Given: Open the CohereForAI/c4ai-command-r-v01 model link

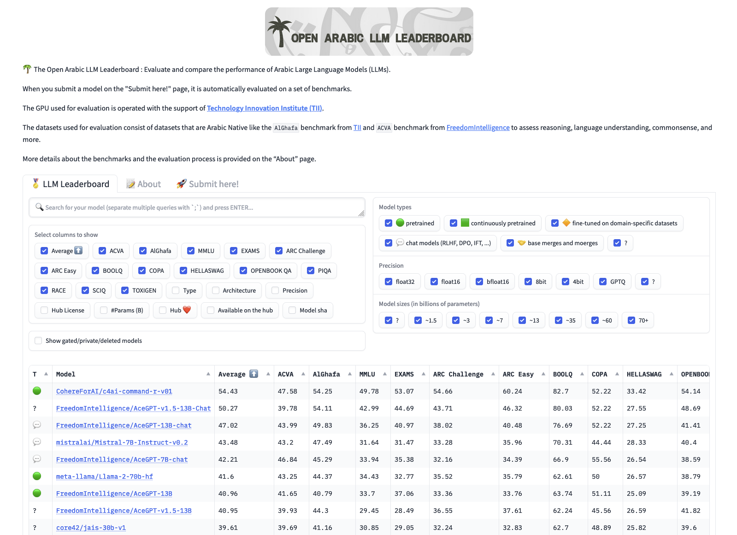Looking at the screenshot, I should click(x=114, y=391).
